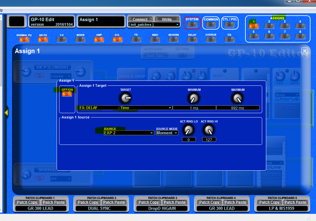Click the ACT RNG HI value field 127
316x221 pixels.
tap(209, 140)
